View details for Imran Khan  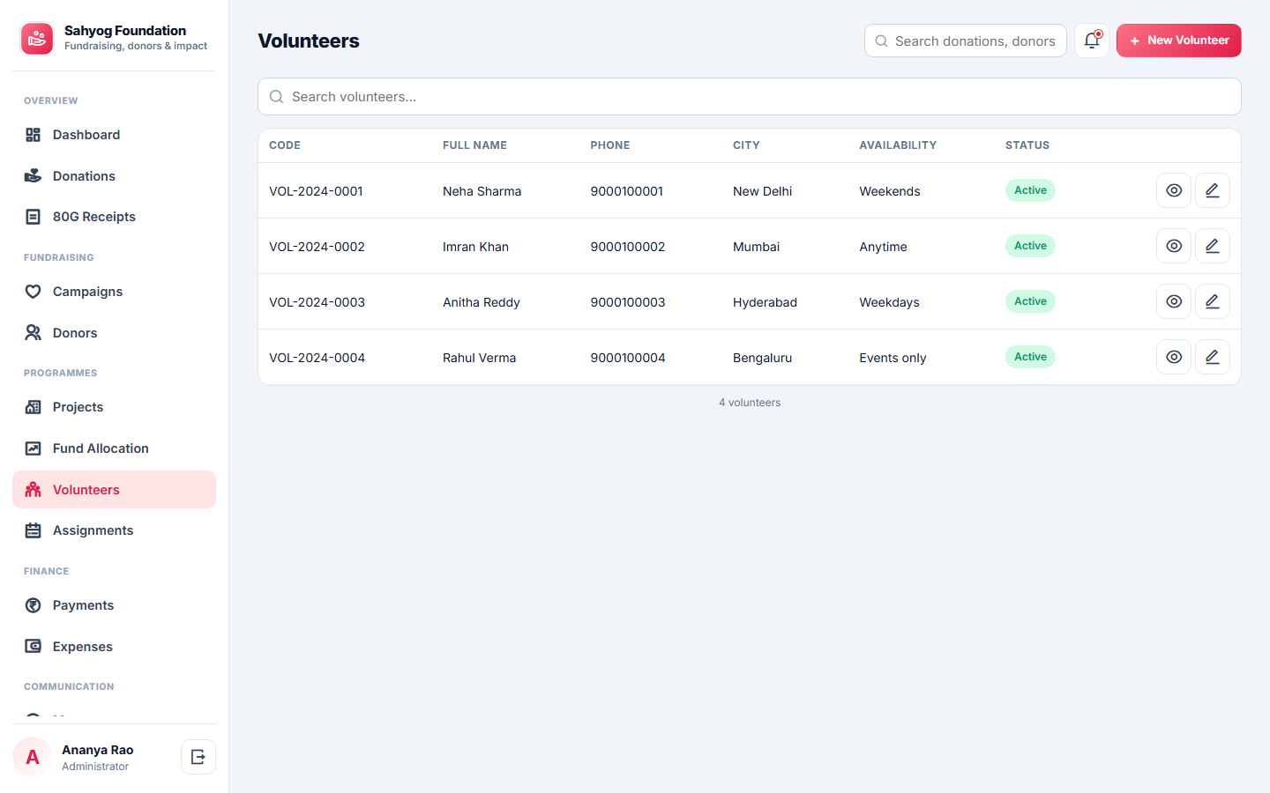1174,246
